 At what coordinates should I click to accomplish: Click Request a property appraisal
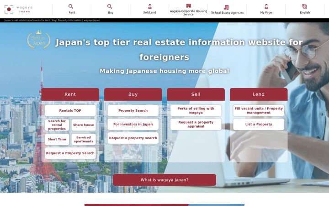tap(196, 124)
